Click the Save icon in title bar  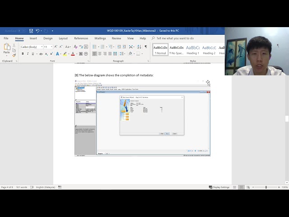click(x=31, y=31)
